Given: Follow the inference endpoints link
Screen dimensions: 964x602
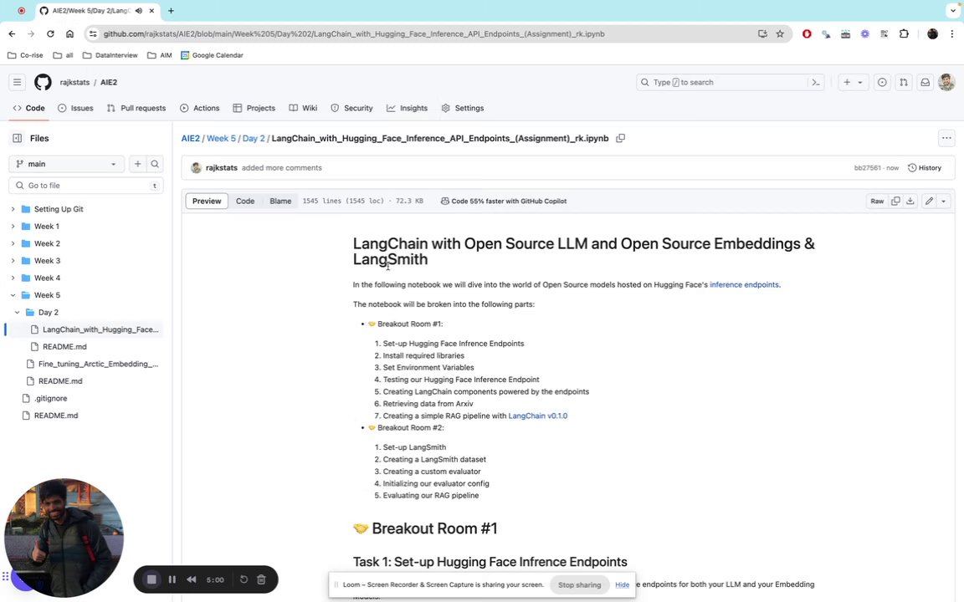Looking at the screenshot, I should pyautogui.click(x=745, y=284).
